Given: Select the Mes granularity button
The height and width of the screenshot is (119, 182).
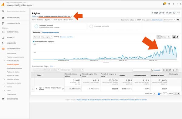Looking at the screenshot, I should tap(169, 37).
